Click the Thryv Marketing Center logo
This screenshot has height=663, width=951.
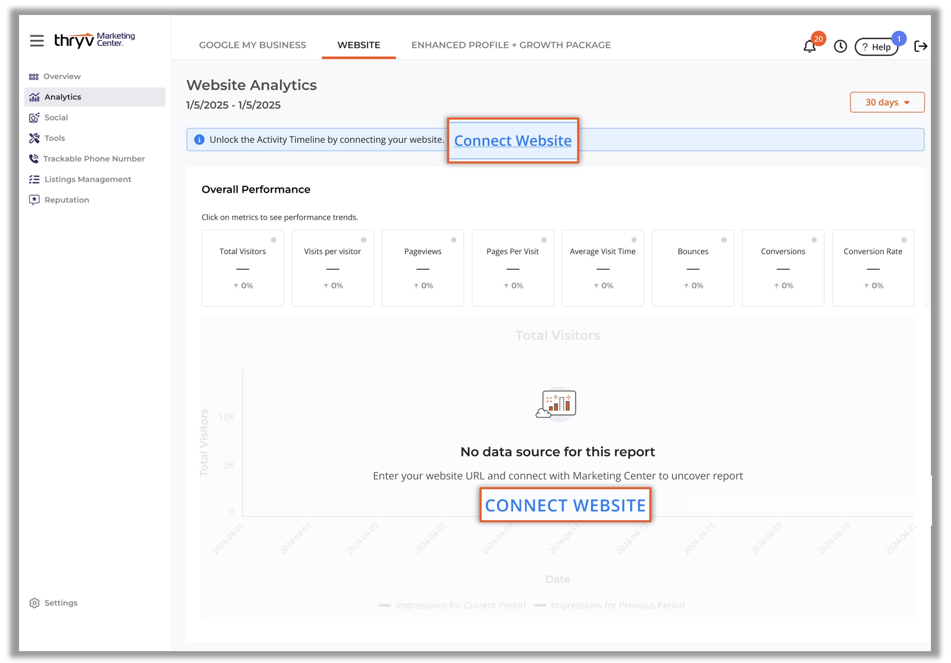(x=94, y=40)
